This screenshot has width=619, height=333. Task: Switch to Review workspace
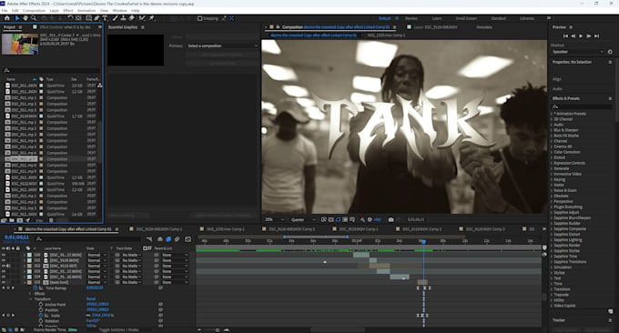(411, 18)
